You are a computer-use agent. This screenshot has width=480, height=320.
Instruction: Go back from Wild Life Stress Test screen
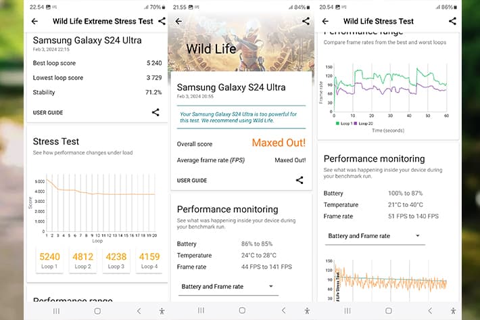pyautogui.click(x=325, y=22)
